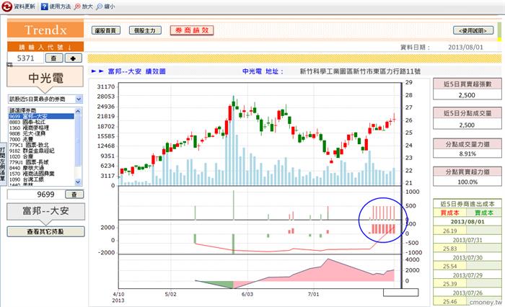Viewport: 505px width, 307px height.
Task: Click the 中光電 stock name box
Action: click(x=45, y=79)
